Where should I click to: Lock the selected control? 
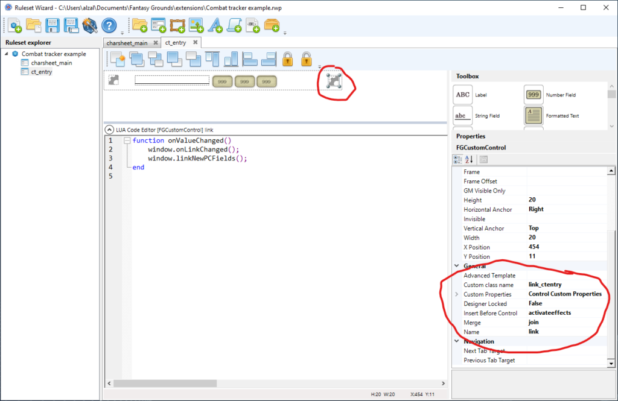pos(288,59)
